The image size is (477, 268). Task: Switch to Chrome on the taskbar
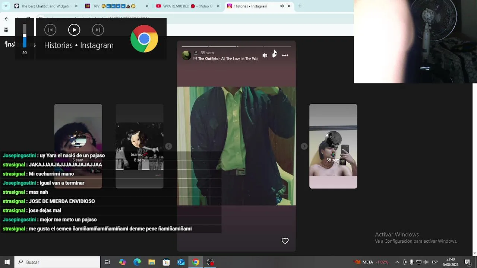click(x=196, y=262)
